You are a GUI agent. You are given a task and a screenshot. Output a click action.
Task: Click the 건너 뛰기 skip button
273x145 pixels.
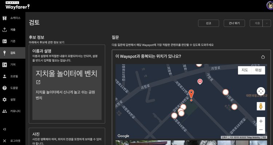click(x=234, y=23)
